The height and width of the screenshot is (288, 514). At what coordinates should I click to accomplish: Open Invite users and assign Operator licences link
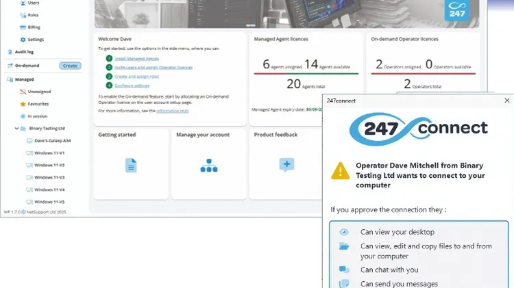pos(154,68)
